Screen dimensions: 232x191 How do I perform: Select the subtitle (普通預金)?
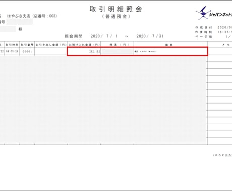(116, 17)
